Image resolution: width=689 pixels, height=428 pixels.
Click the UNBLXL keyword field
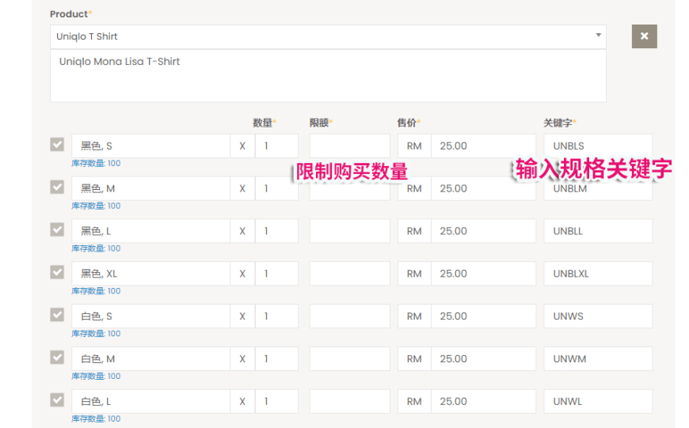(x=598, y=274)
